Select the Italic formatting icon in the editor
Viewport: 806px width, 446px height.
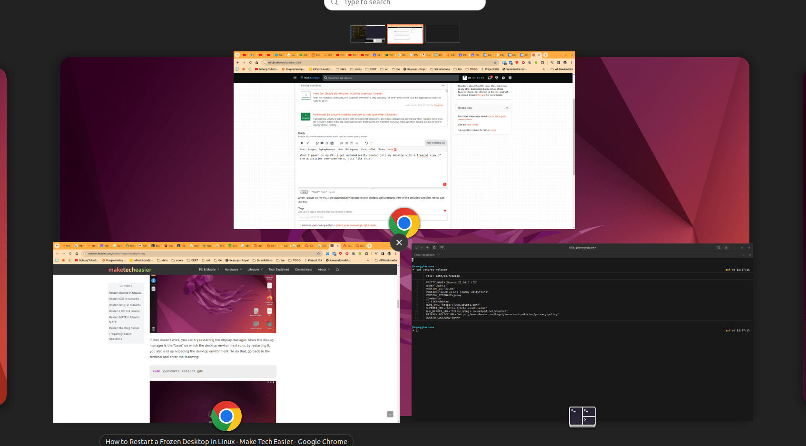pyautogui.click(x=308, y=143)
